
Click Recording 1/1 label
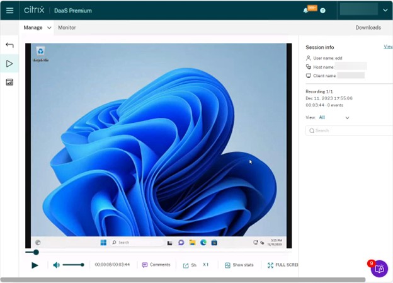[319, 91]
